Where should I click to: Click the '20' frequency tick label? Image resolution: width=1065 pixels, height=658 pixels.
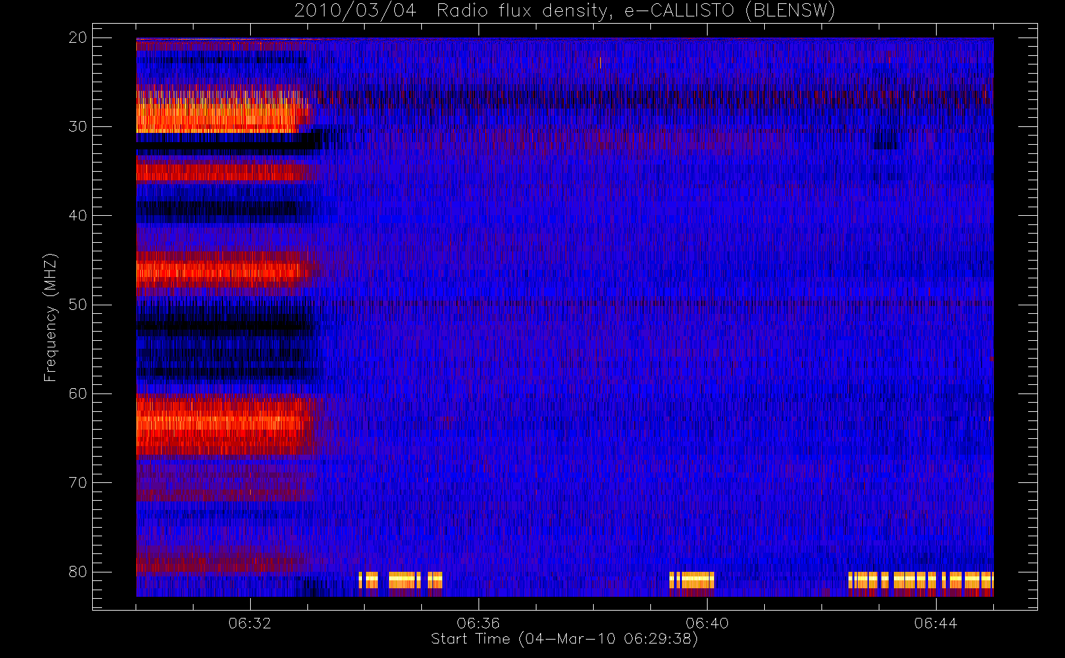tap(78, 38)
